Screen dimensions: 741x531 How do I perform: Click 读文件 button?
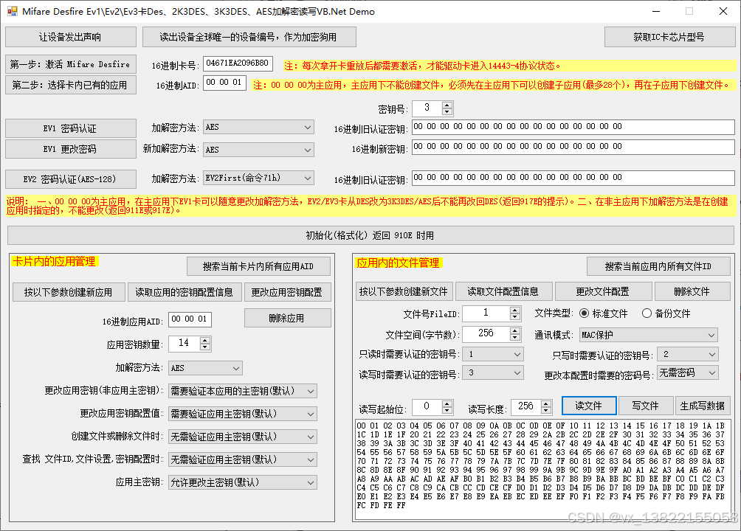589,406
